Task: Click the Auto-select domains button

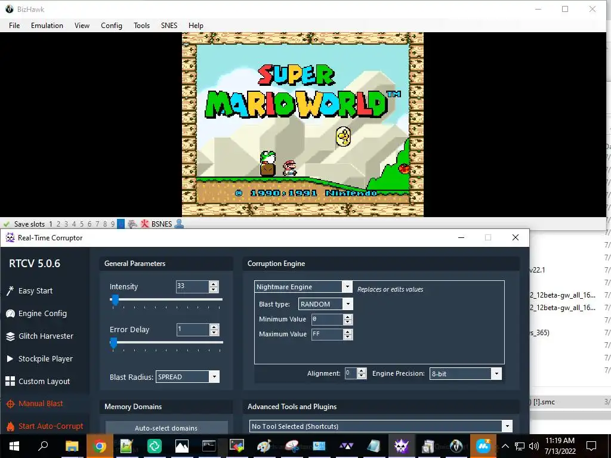Action: click(x=166, y=428)
